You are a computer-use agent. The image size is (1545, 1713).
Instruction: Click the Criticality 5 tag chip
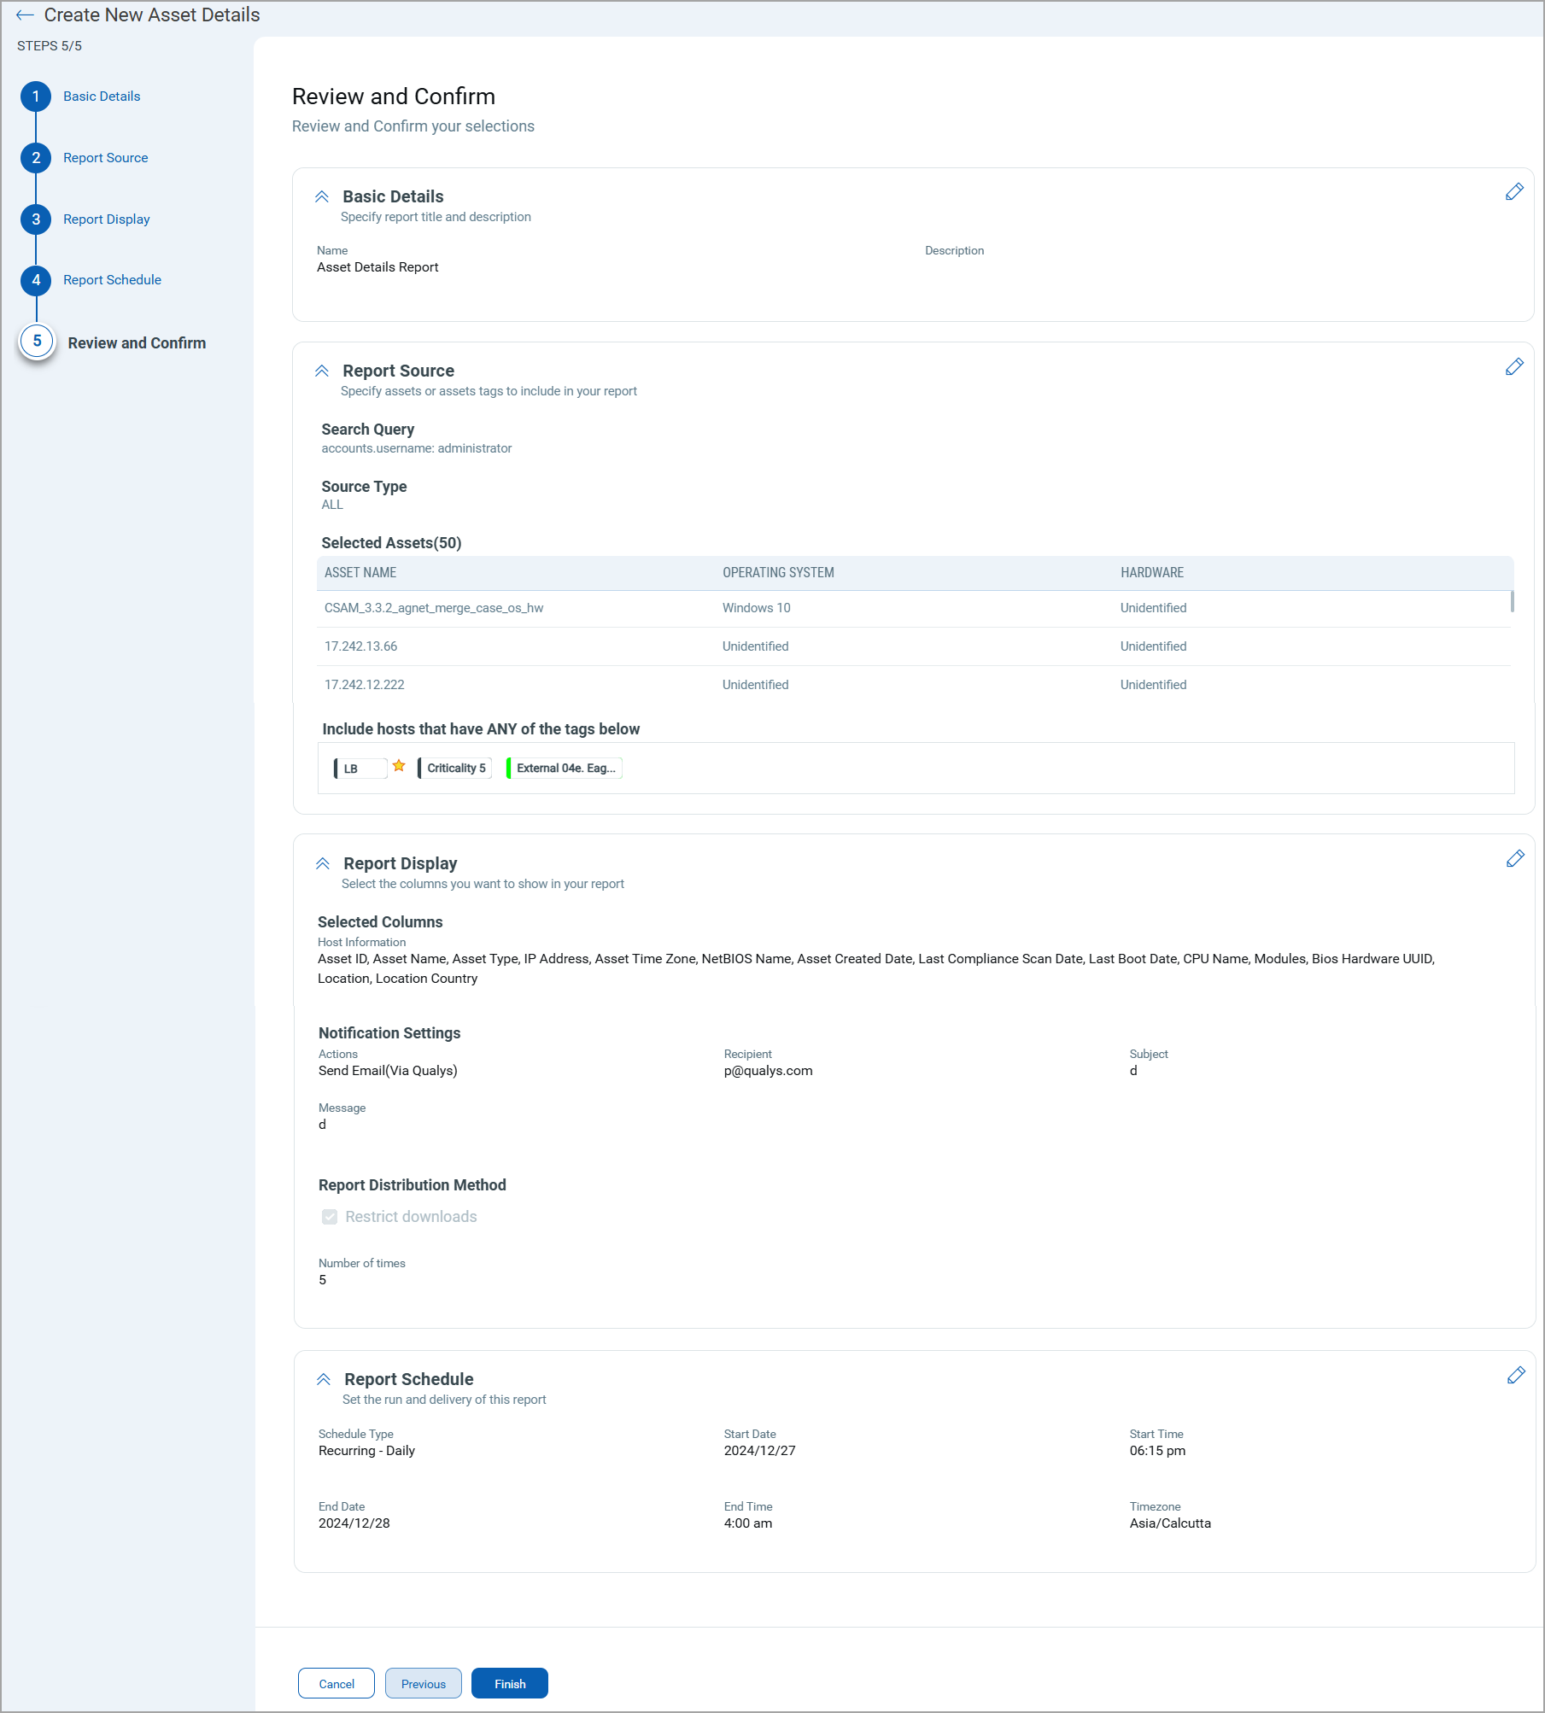455,769
